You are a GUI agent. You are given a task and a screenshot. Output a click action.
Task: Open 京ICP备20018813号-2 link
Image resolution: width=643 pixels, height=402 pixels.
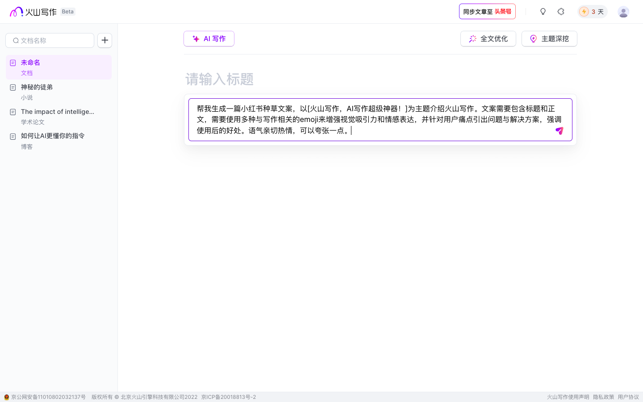(x=229, y=397)
